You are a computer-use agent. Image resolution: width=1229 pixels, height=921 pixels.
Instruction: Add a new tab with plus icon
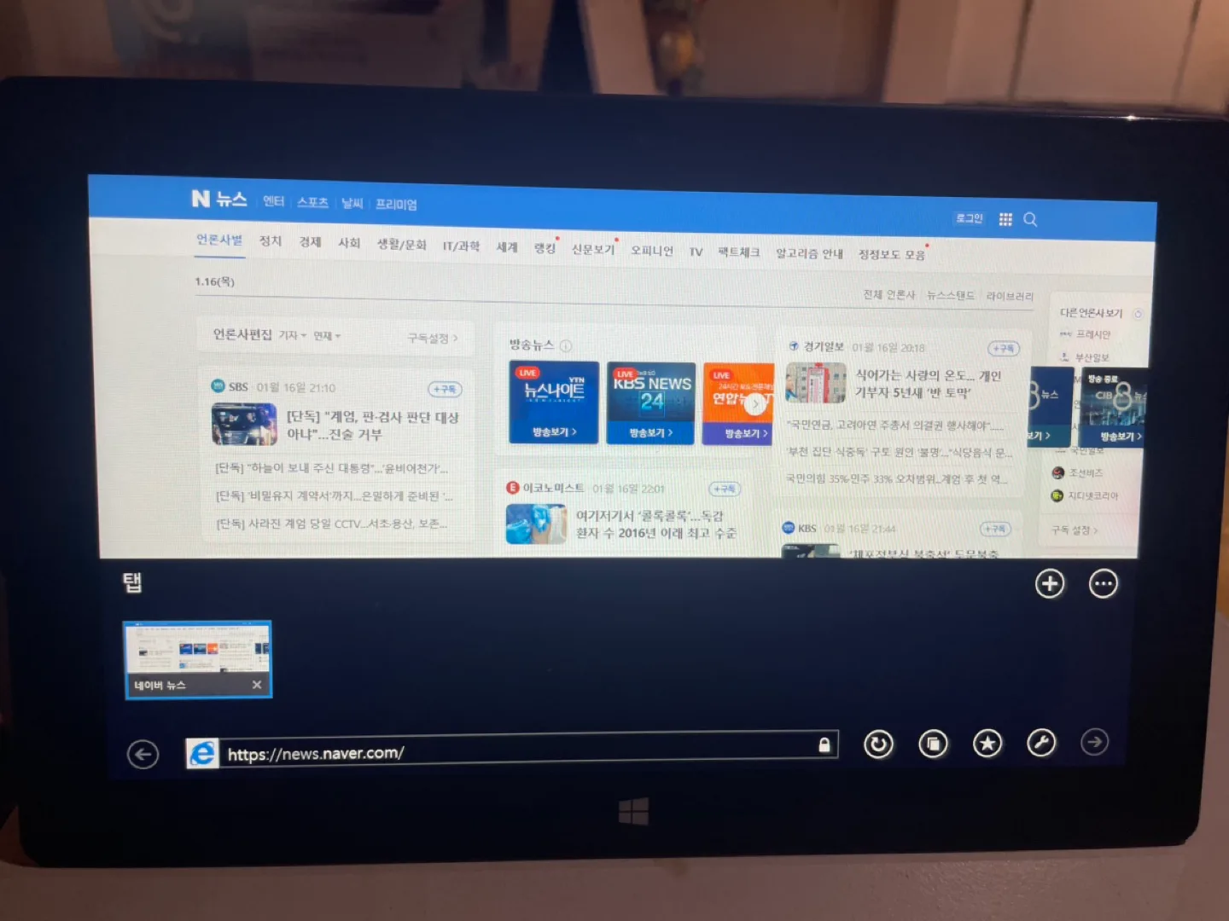(1050, 584)
